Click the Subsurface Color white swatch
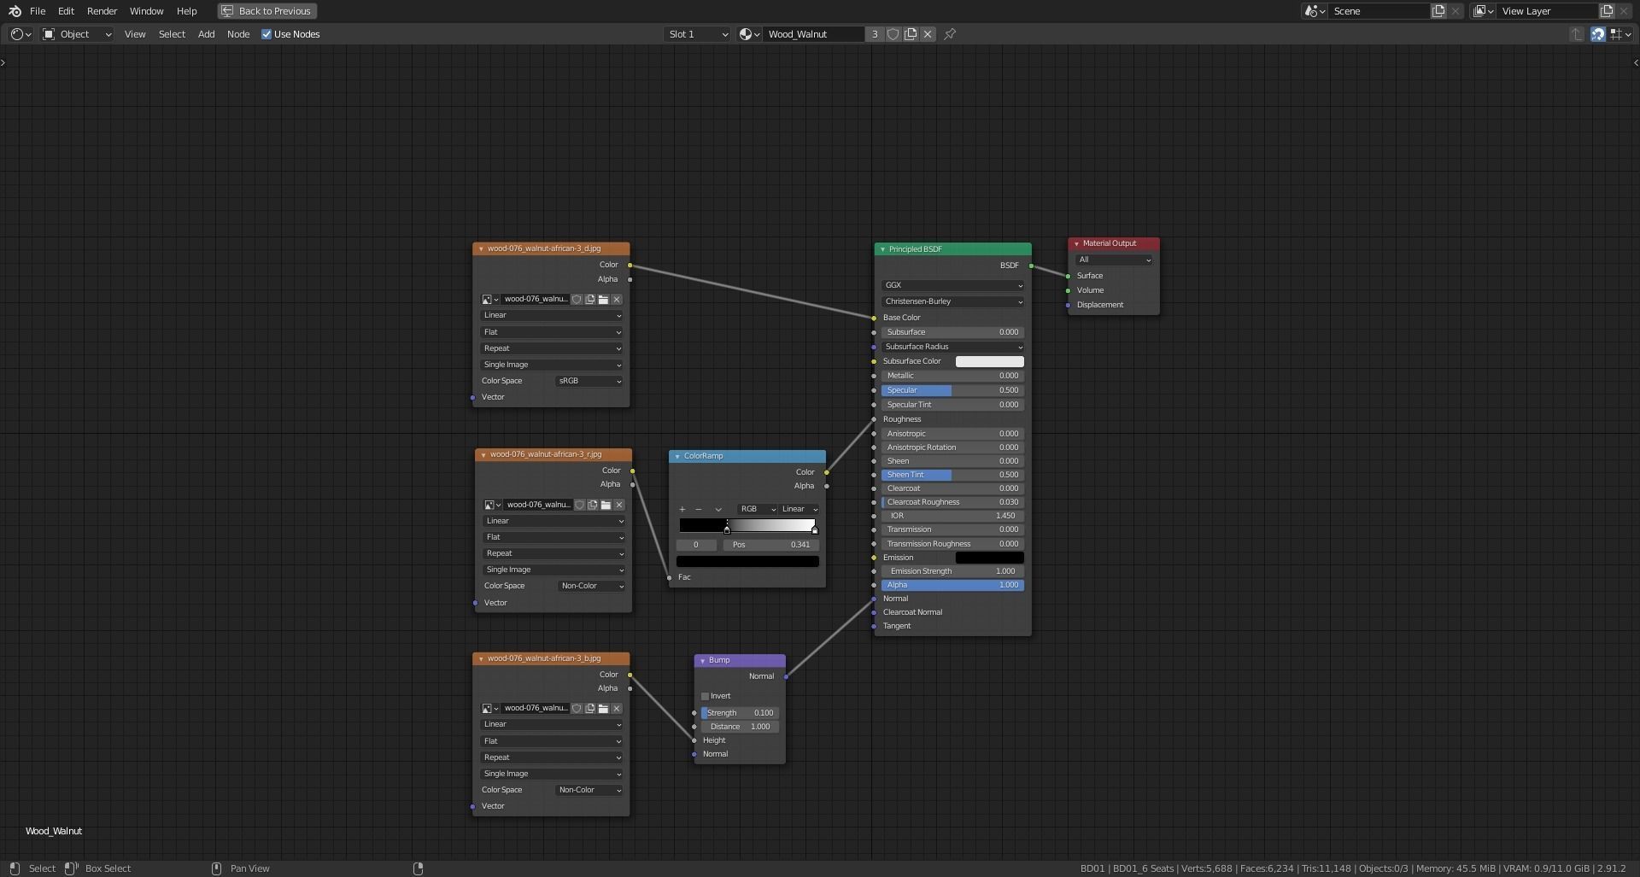Screen dimensions: 1640x877 pyautogui.click(x=989, y=362)
